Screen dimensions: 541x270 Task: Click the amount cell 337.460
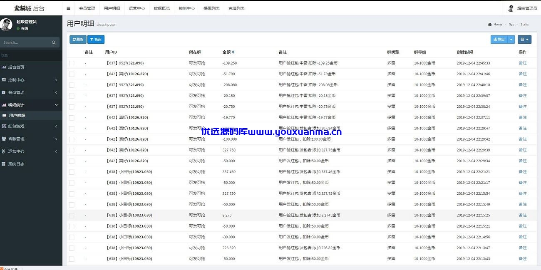tap(229, 172)
